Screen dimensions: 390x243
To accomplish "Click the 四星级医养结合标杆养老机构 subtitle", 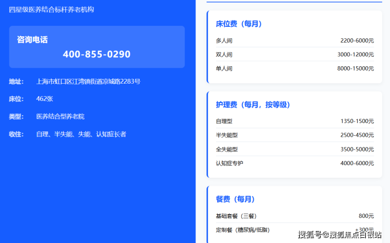I will [52, 9].
